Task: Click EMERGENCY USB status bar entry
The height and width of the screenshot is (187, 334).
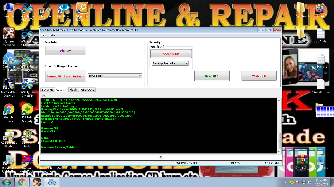Action: (187, 163)
